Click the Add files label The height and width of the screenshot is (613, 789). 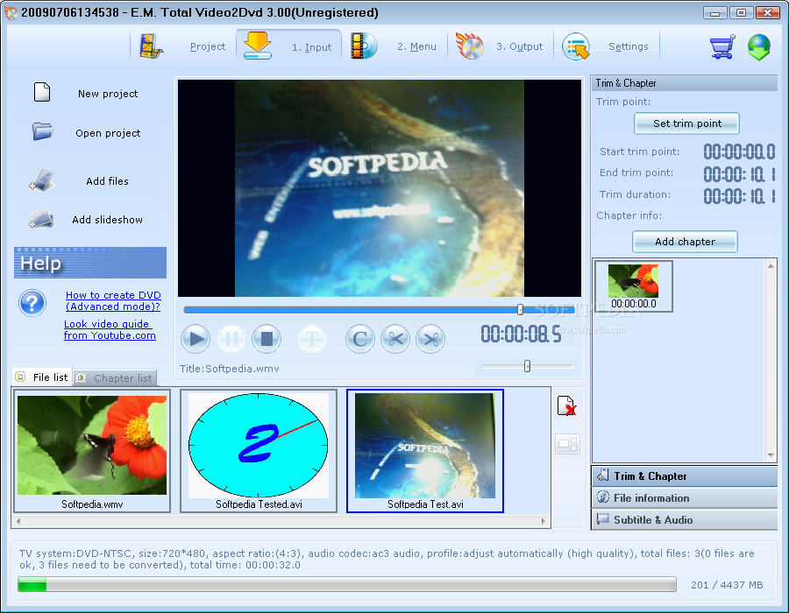107,181
